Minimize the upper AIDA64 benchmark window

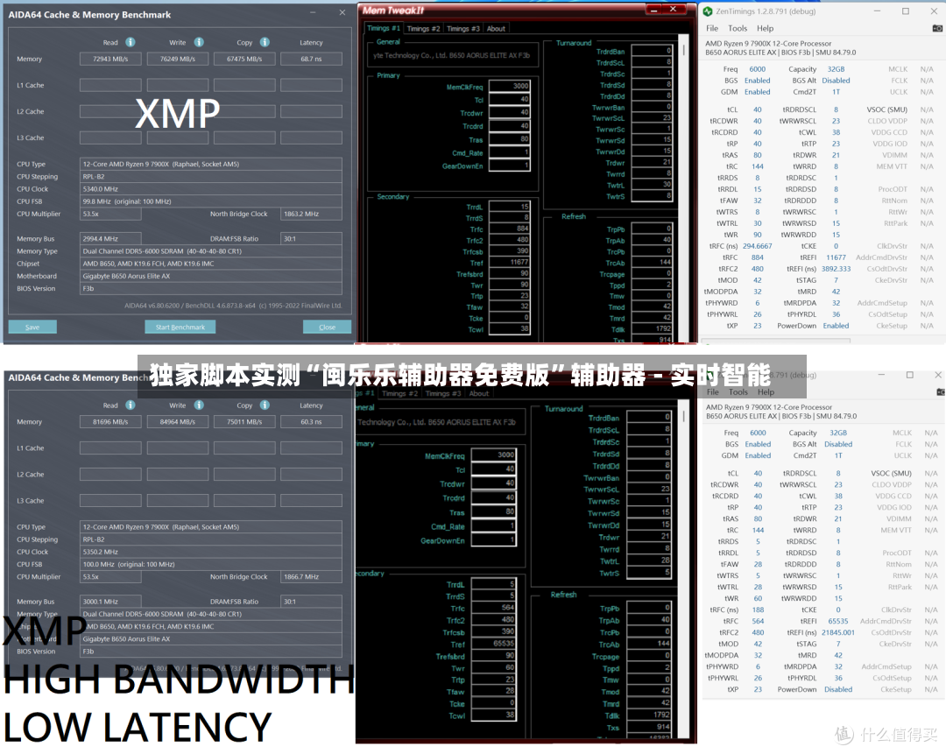point(313,12)
